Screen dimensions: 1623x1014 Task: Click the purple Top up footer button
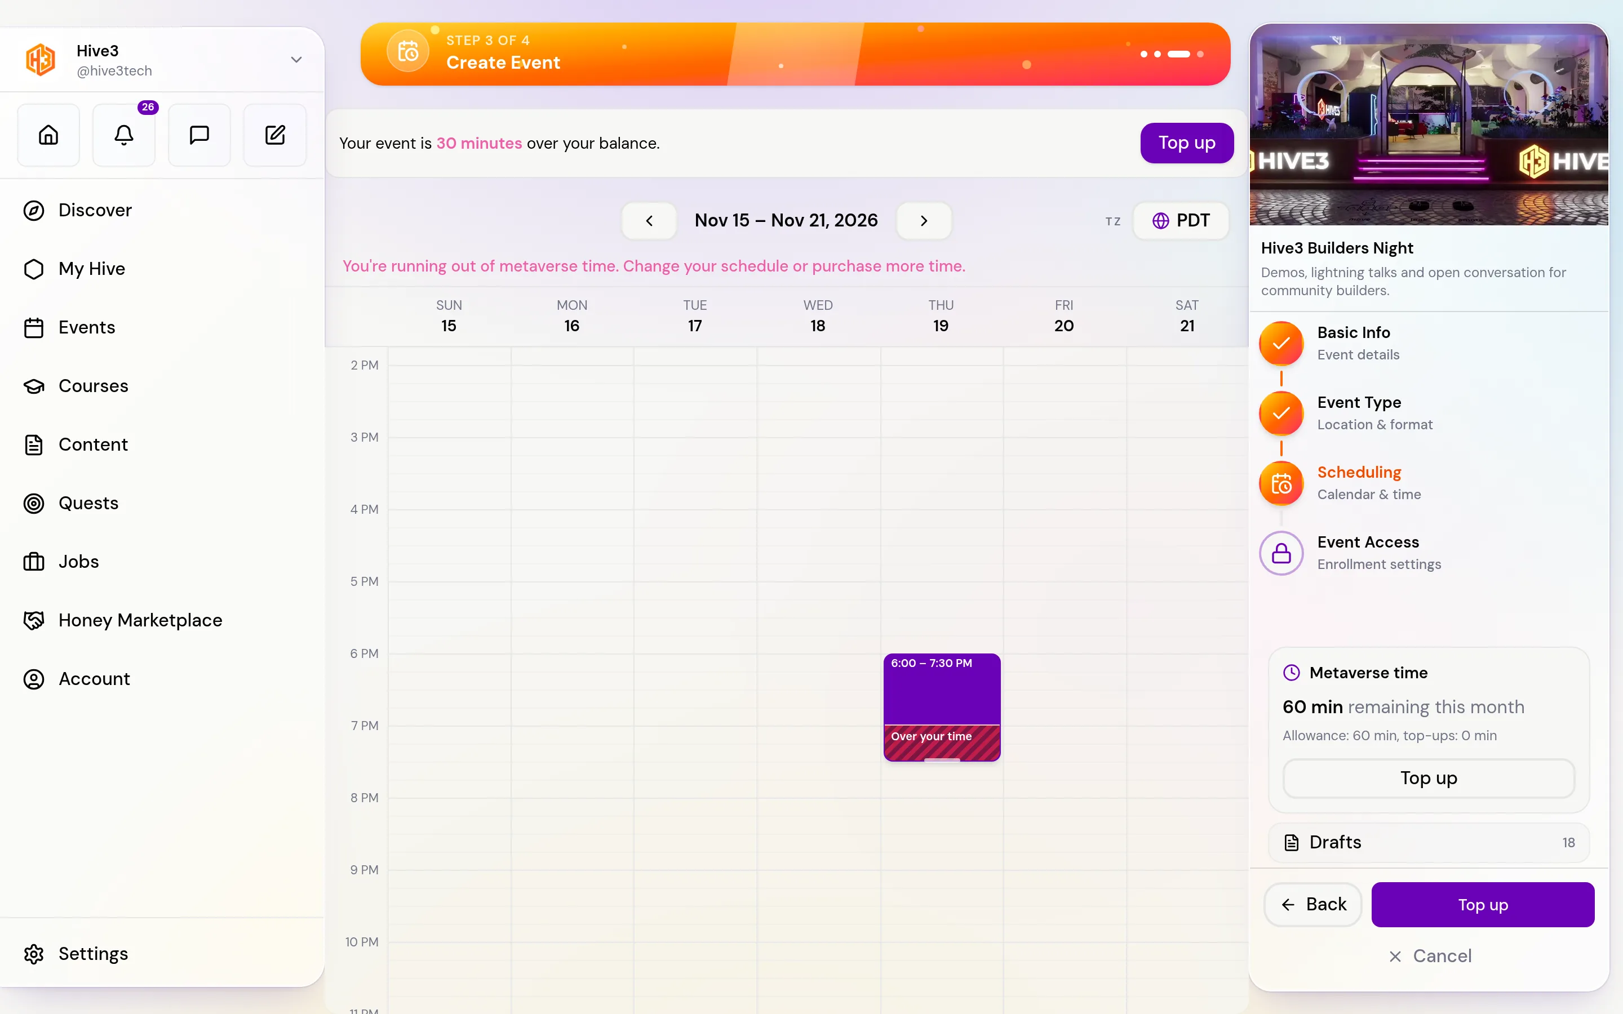(1482, 905)
